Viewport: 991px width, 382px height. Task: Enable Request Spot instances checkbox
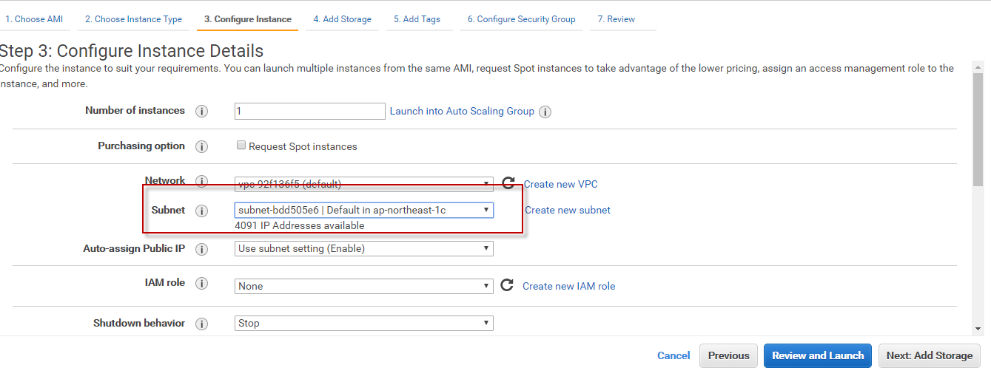tap(241, 146)
